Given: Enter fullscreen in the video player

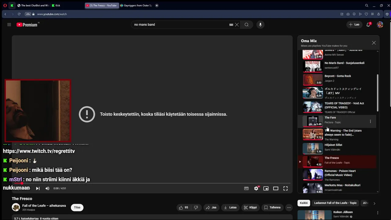Looking at the screenshot, I should coord(286,189).
